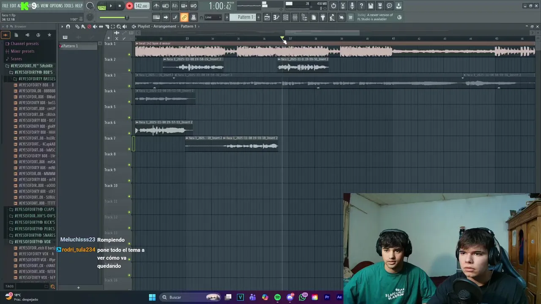The image size is (541, 304).
Task: Click the Stop button
Action: click(120, 6)
